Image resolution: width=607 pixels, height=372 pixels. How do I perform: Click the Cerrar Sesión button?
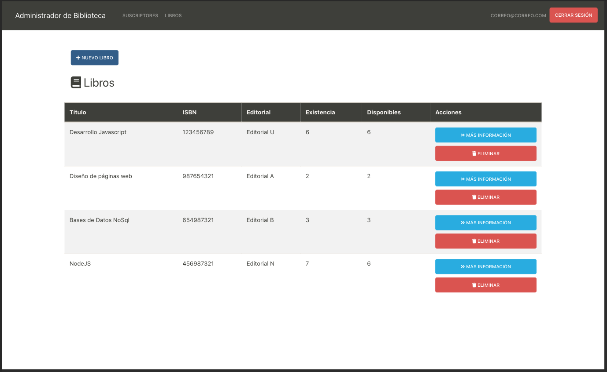click(574, 15)
